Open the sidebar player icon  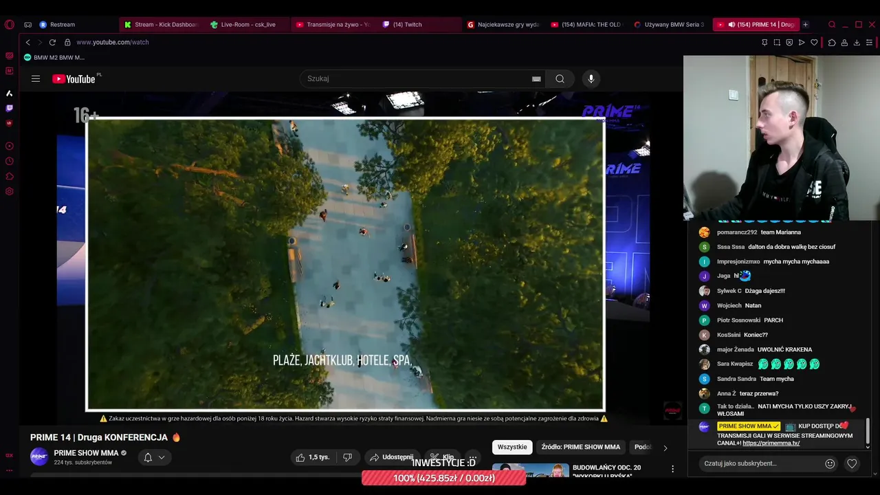coord(9,146)
